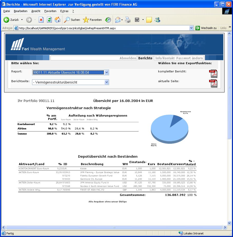The width and height of the screenshot is (233, 237).
Task: Export kompletter Bericht as PDF
Action: (x=213, y=74)
